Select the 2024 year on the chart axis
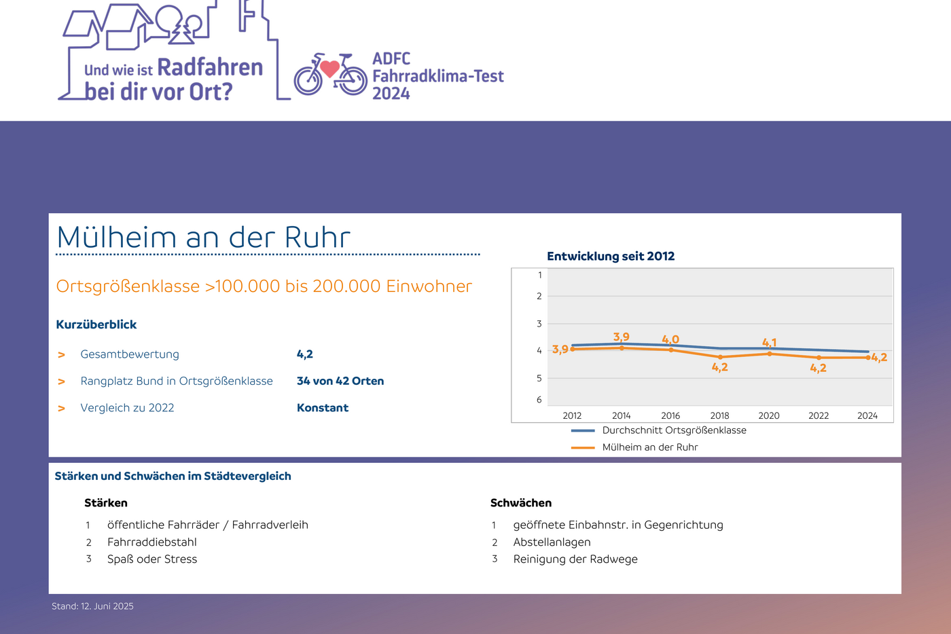The image size is (951, 634). point(867,415)
